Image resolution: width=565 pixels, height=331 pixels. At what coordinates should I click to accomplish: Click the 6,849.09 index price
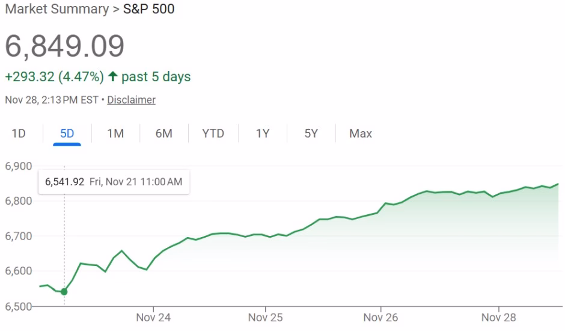(65, 46)
